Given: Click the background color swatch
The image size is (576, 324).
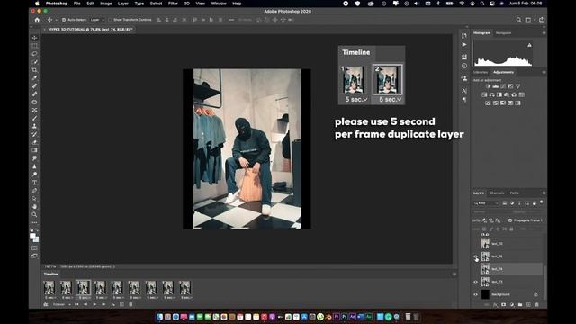Looking at the screenshot, I should click(x=36, y=239).
